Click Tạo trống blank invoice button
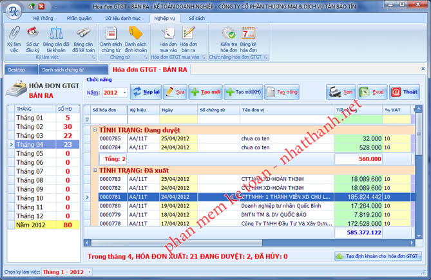Image resolution: width=431 pixels, height=280 pixels. (282, 92)
